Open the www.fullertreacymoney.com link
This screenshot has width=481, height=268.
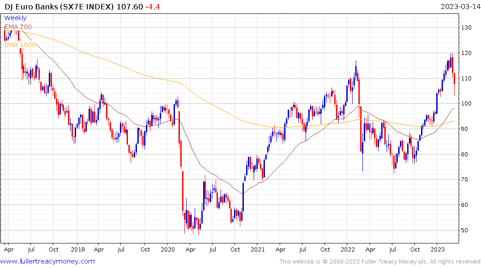pyautogui.click(x=47, y=261)
